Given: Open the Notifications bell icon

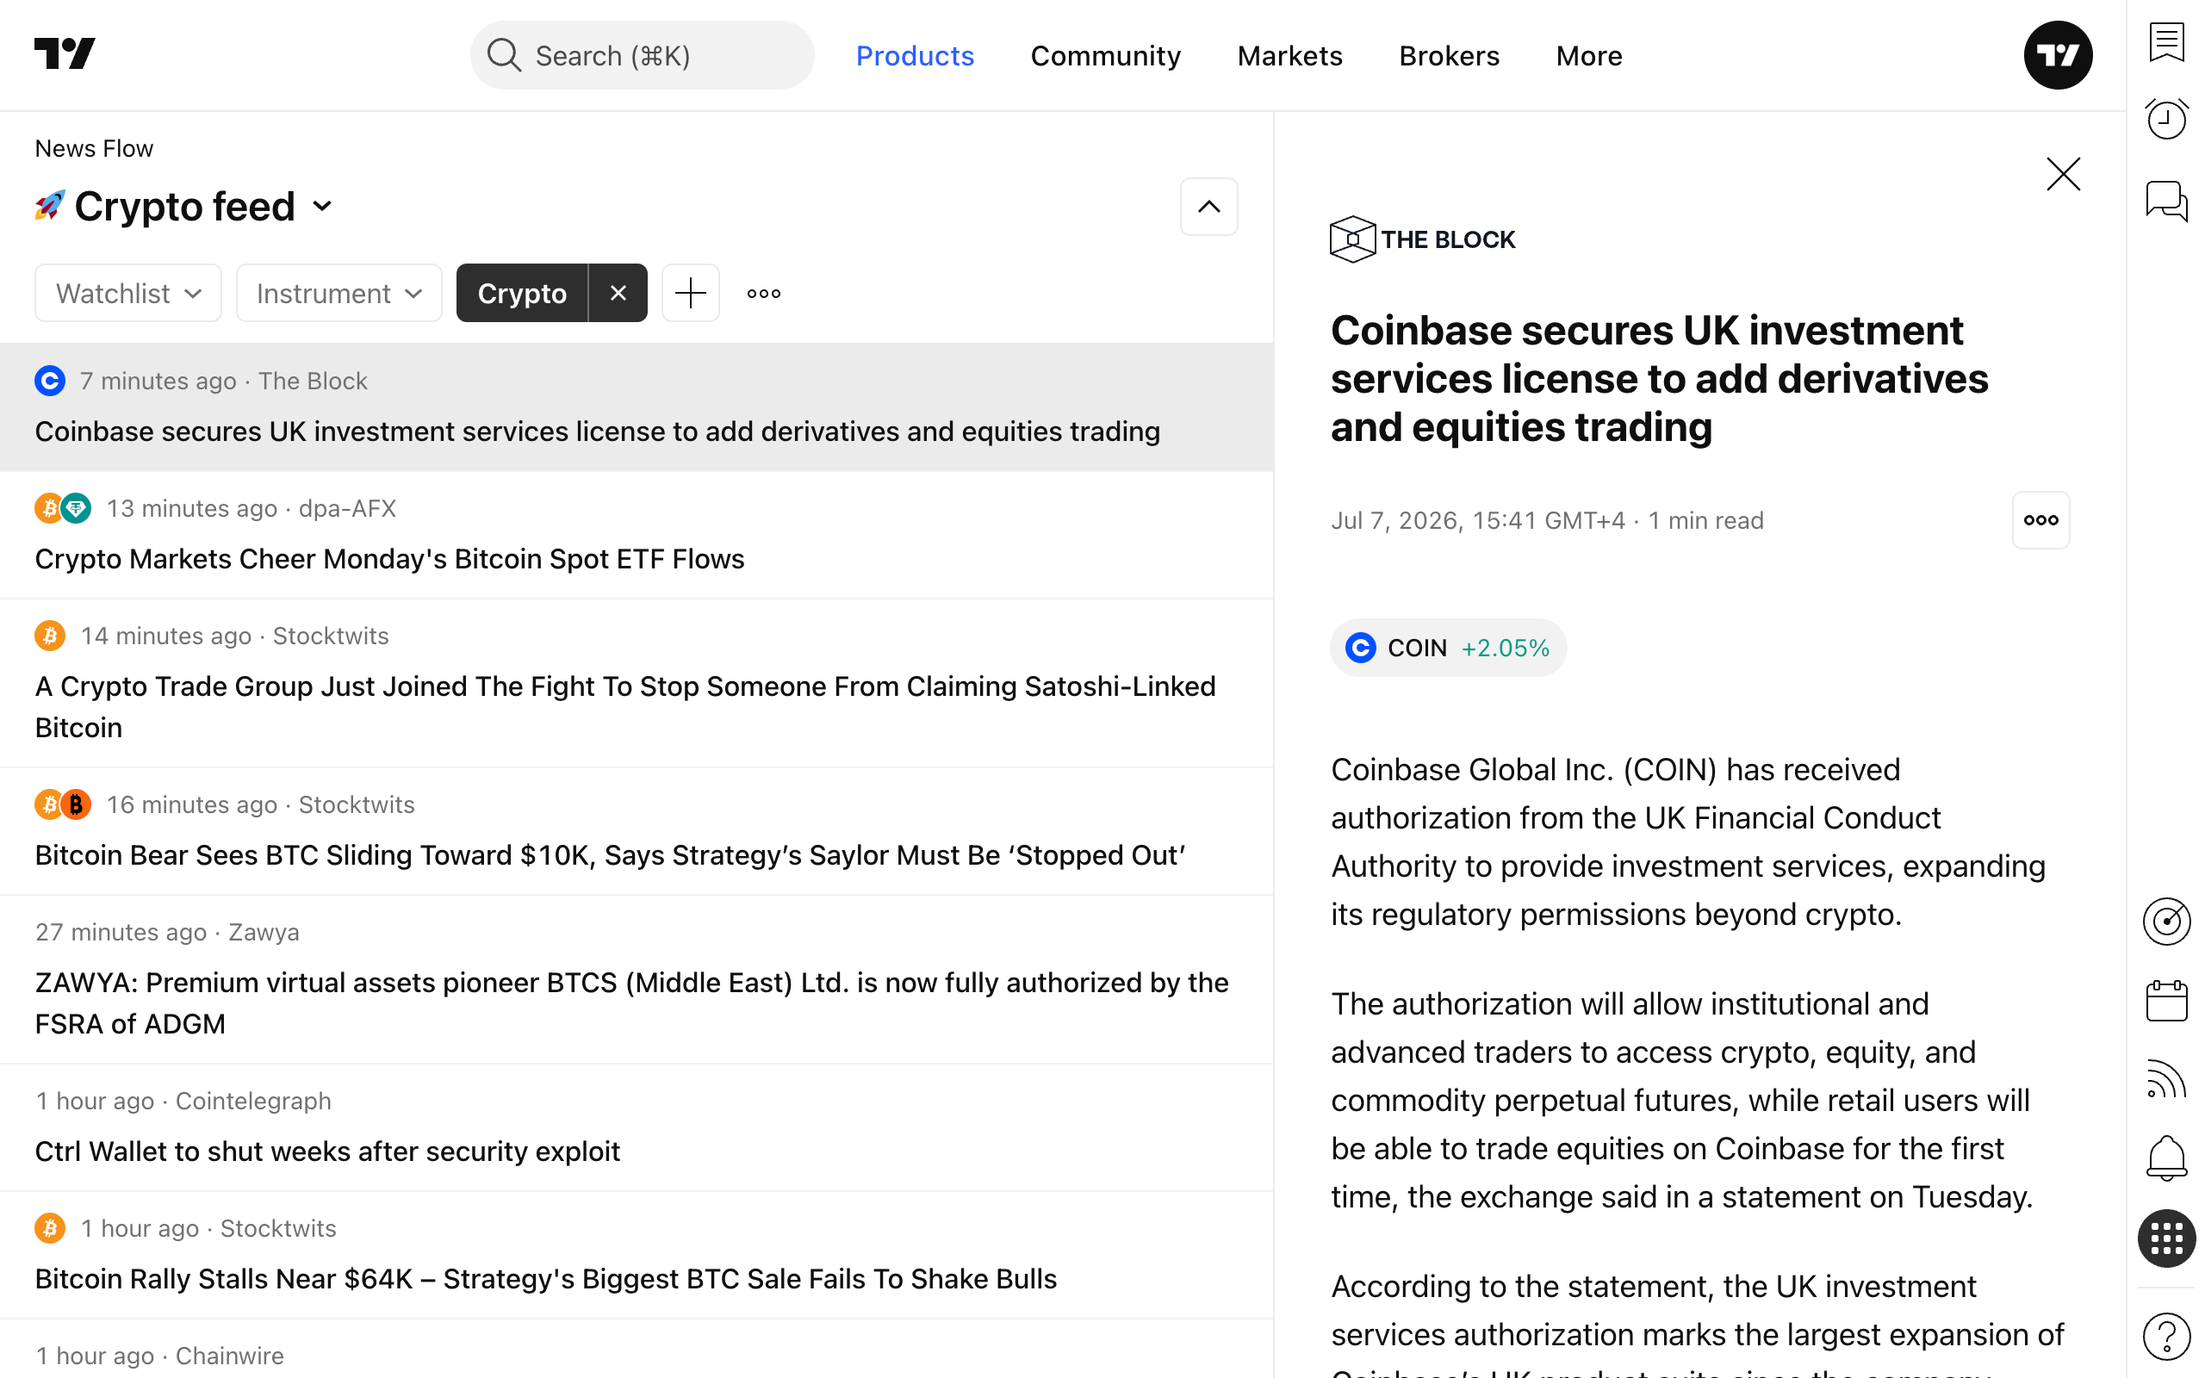Looking at the screenshot, I should pos(2166,1159).
